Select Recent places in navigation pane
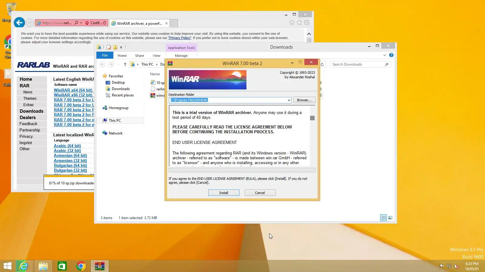This screenshot has width=485, height=272. pos(122,95)
